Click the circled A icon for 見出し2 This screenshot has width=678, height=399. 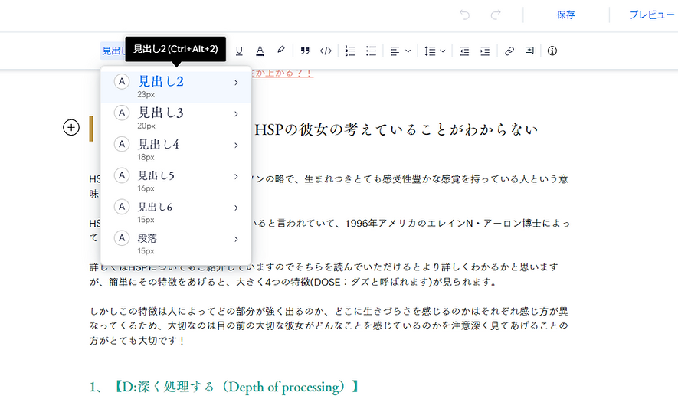(x=122, y=81)
